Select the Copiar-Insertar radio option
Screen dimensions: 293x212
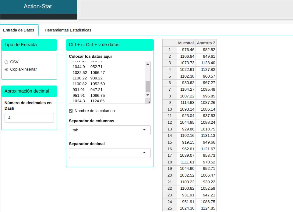click(x=6, y=69)
